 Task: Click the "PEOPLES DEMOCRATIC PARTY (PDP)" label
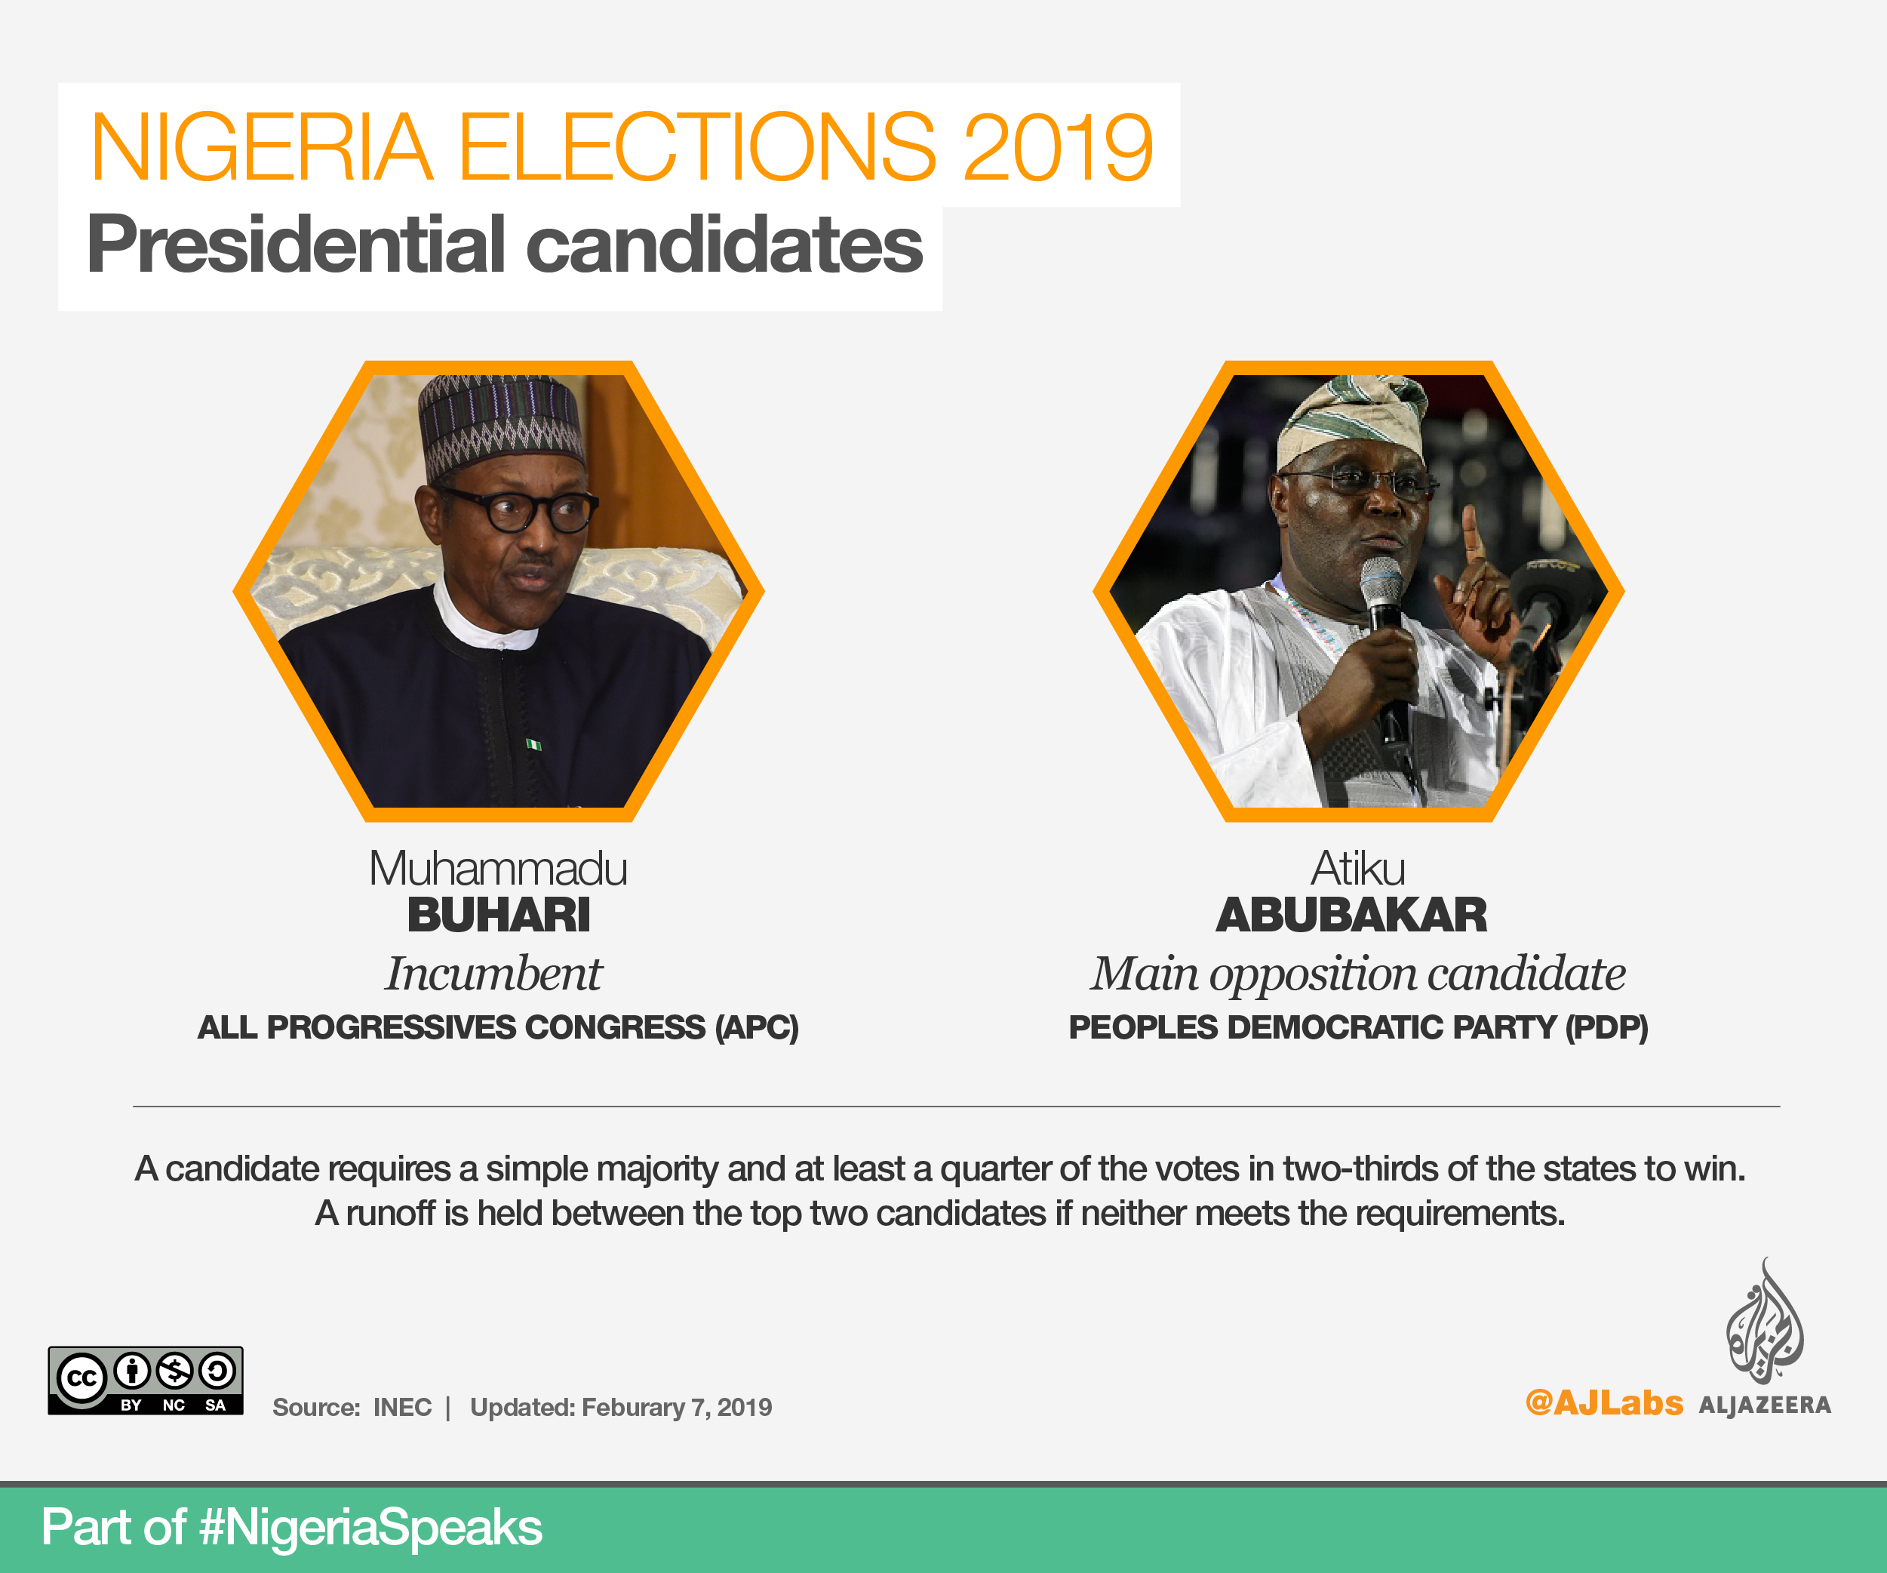pyautogui.click(x=1358, y=1027)
